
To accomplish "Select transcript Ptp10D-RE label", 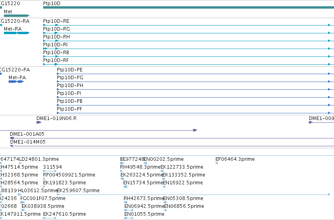I will 56,21.
